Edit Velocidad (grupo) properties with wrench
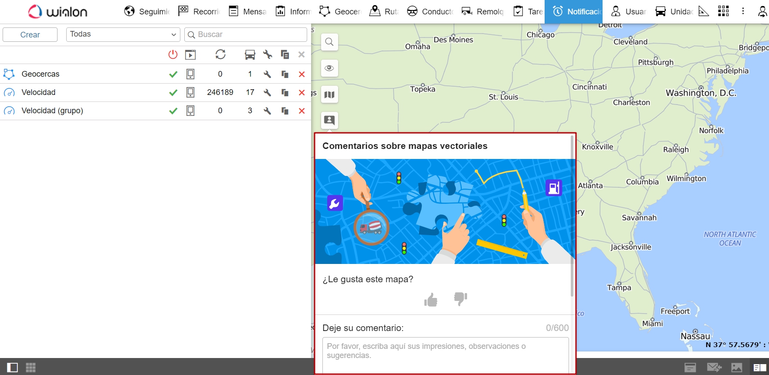 click(268, 111)
